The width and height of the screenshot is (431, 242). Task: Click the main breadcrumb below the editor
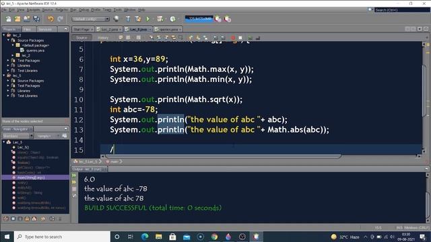point(114,161)
